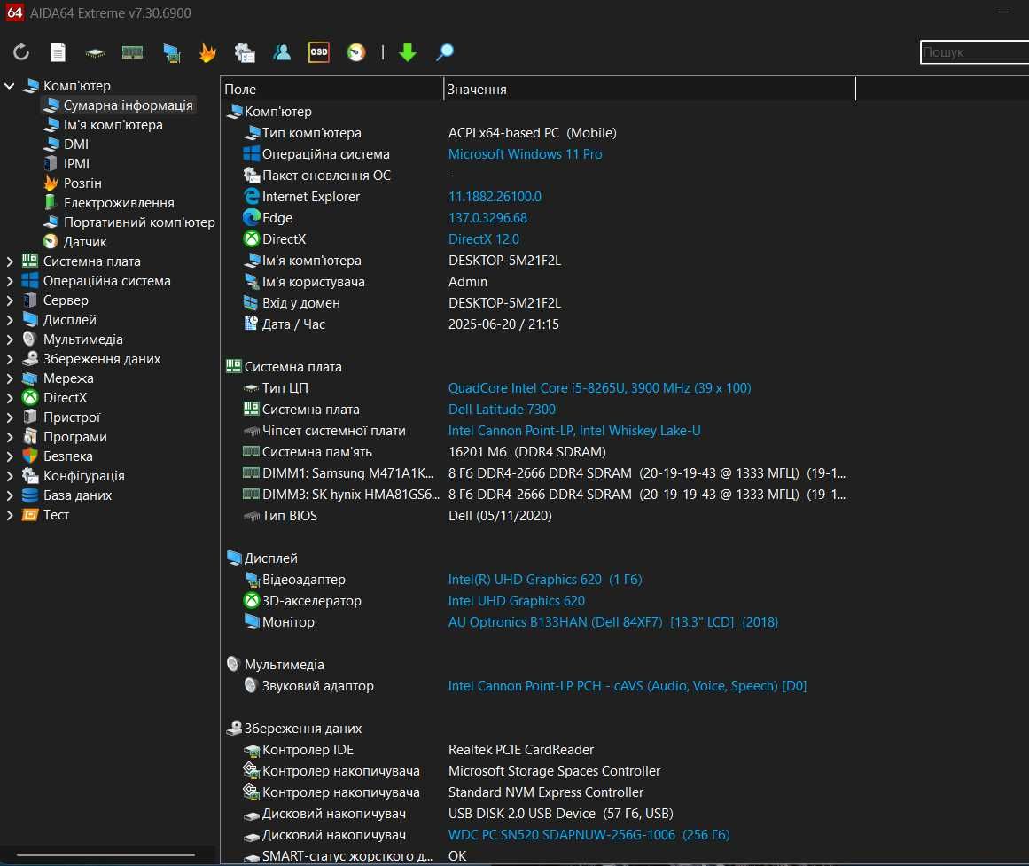The width and height of the screenshot is (1029, 866).
Task: Collapse the Комп'ютер tree node
Action: (x=9, y=85)
